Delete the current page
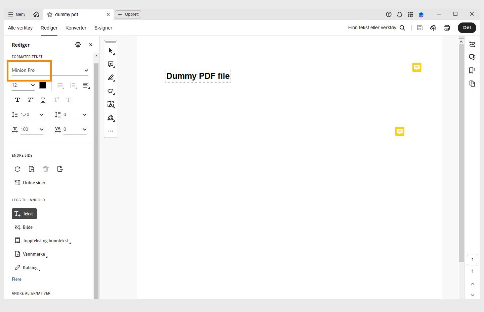 click(46, 169)
